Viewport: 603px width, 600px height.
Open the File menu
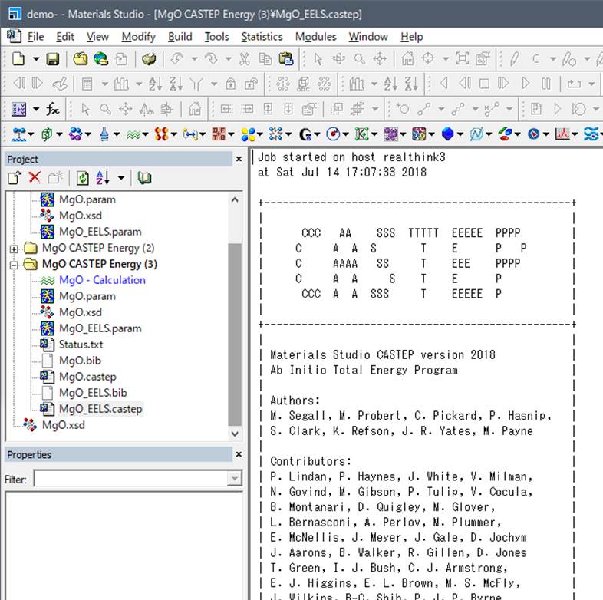pos(35,37)
